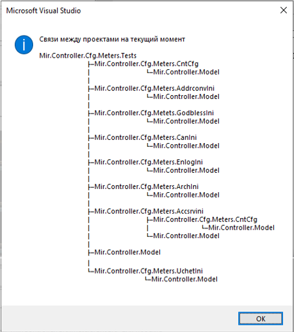Select CntCfg nested under Accsrvini
Screen dimensions: 294x332
pos(205,219)
